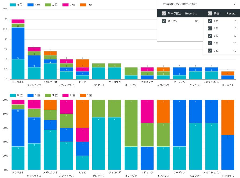The height and width of the screenshot is (178, 240).
Task: Sort by Record column in リーグ区分 filter
Action: [191, 13]
